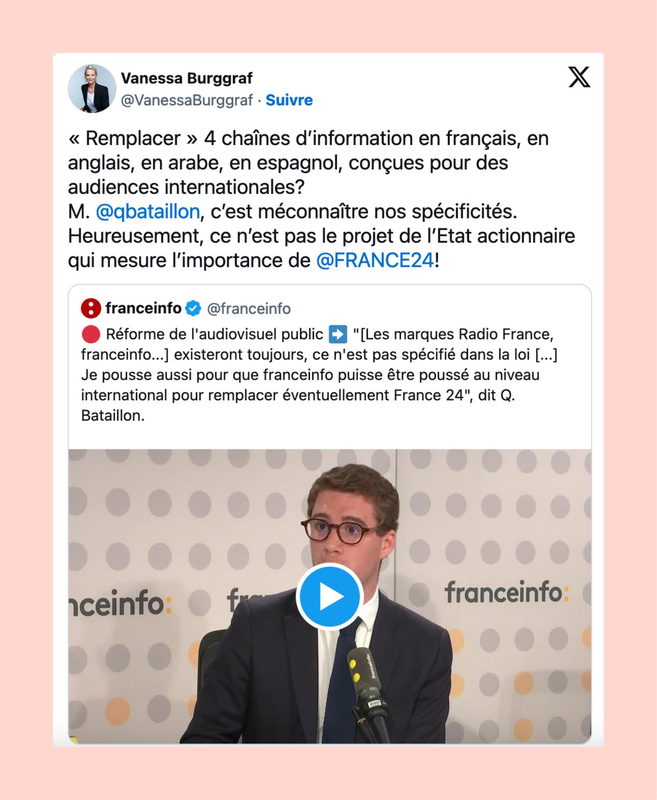This screenshot has height=800, width=657.
Task: Click the franceinfo red logo avatar
Action: (91, 308)
